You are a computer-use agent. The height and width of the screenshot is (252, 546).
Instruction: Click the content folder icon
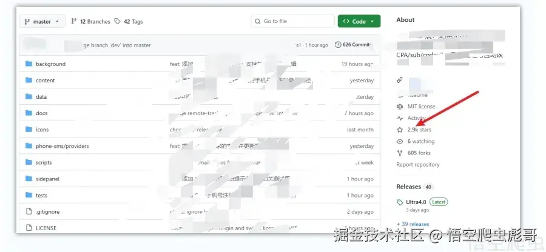tap(29, 81)
